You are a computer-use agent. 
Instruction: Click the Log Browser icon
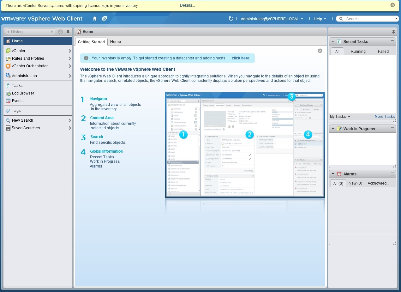[x=8, y=93]
